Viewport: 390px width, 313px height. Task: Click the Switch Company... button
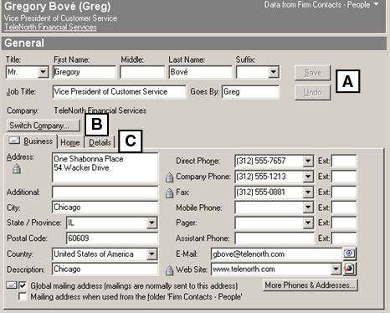coord(44,126)
